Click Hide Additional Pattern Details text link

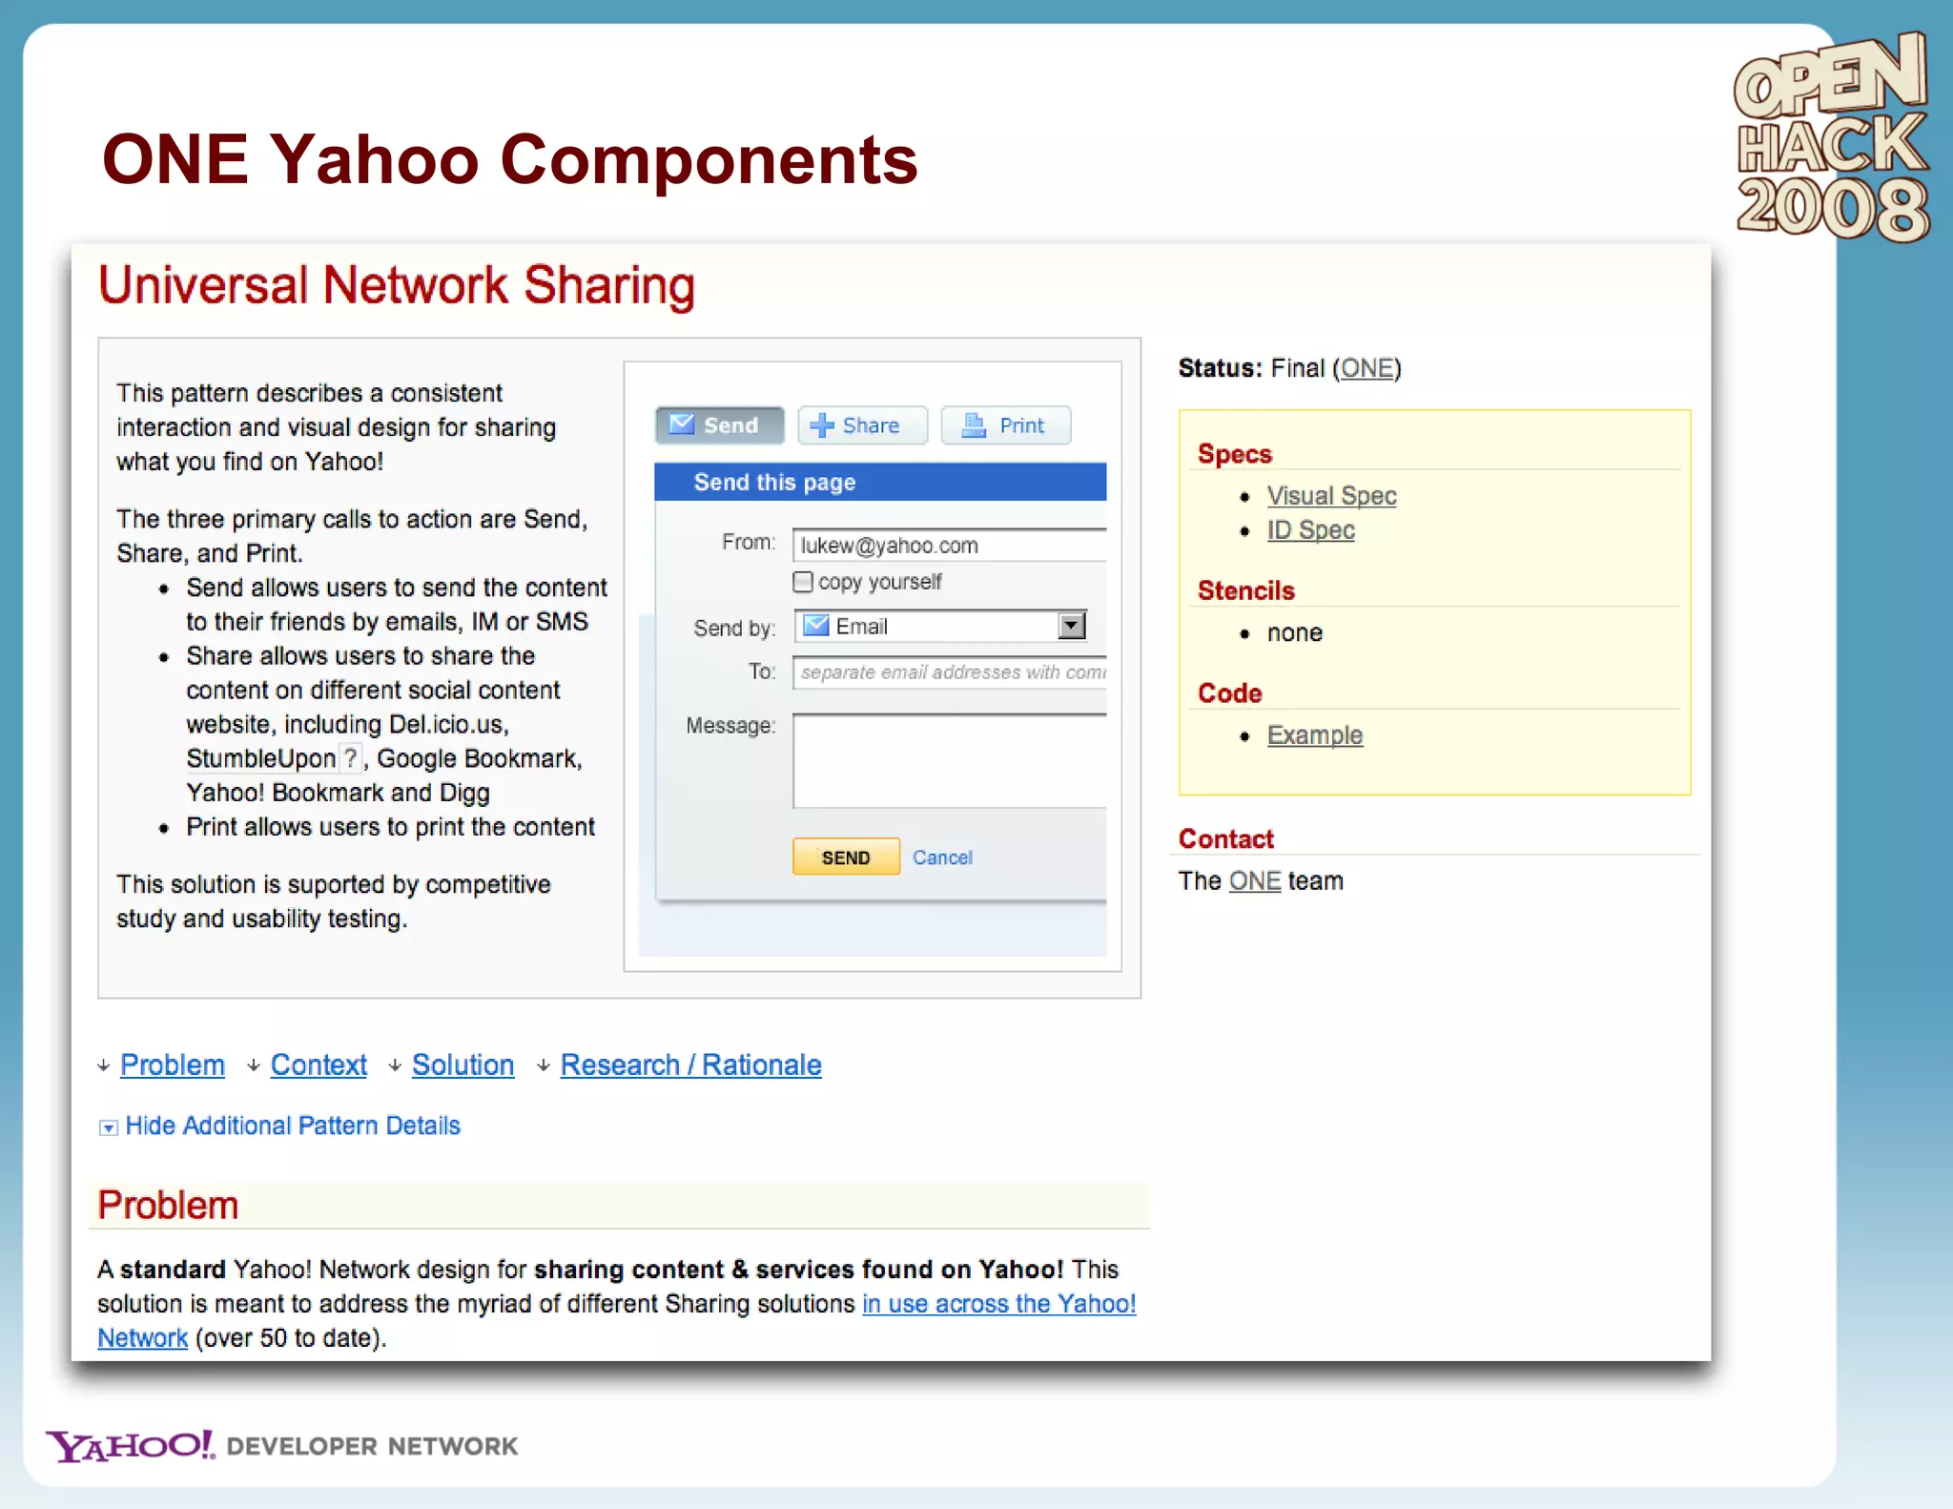click(293, 1126)
